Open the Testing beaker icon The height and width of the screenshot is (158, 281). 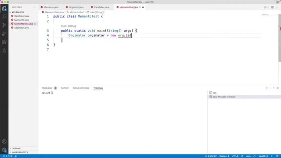pos(4,50)
